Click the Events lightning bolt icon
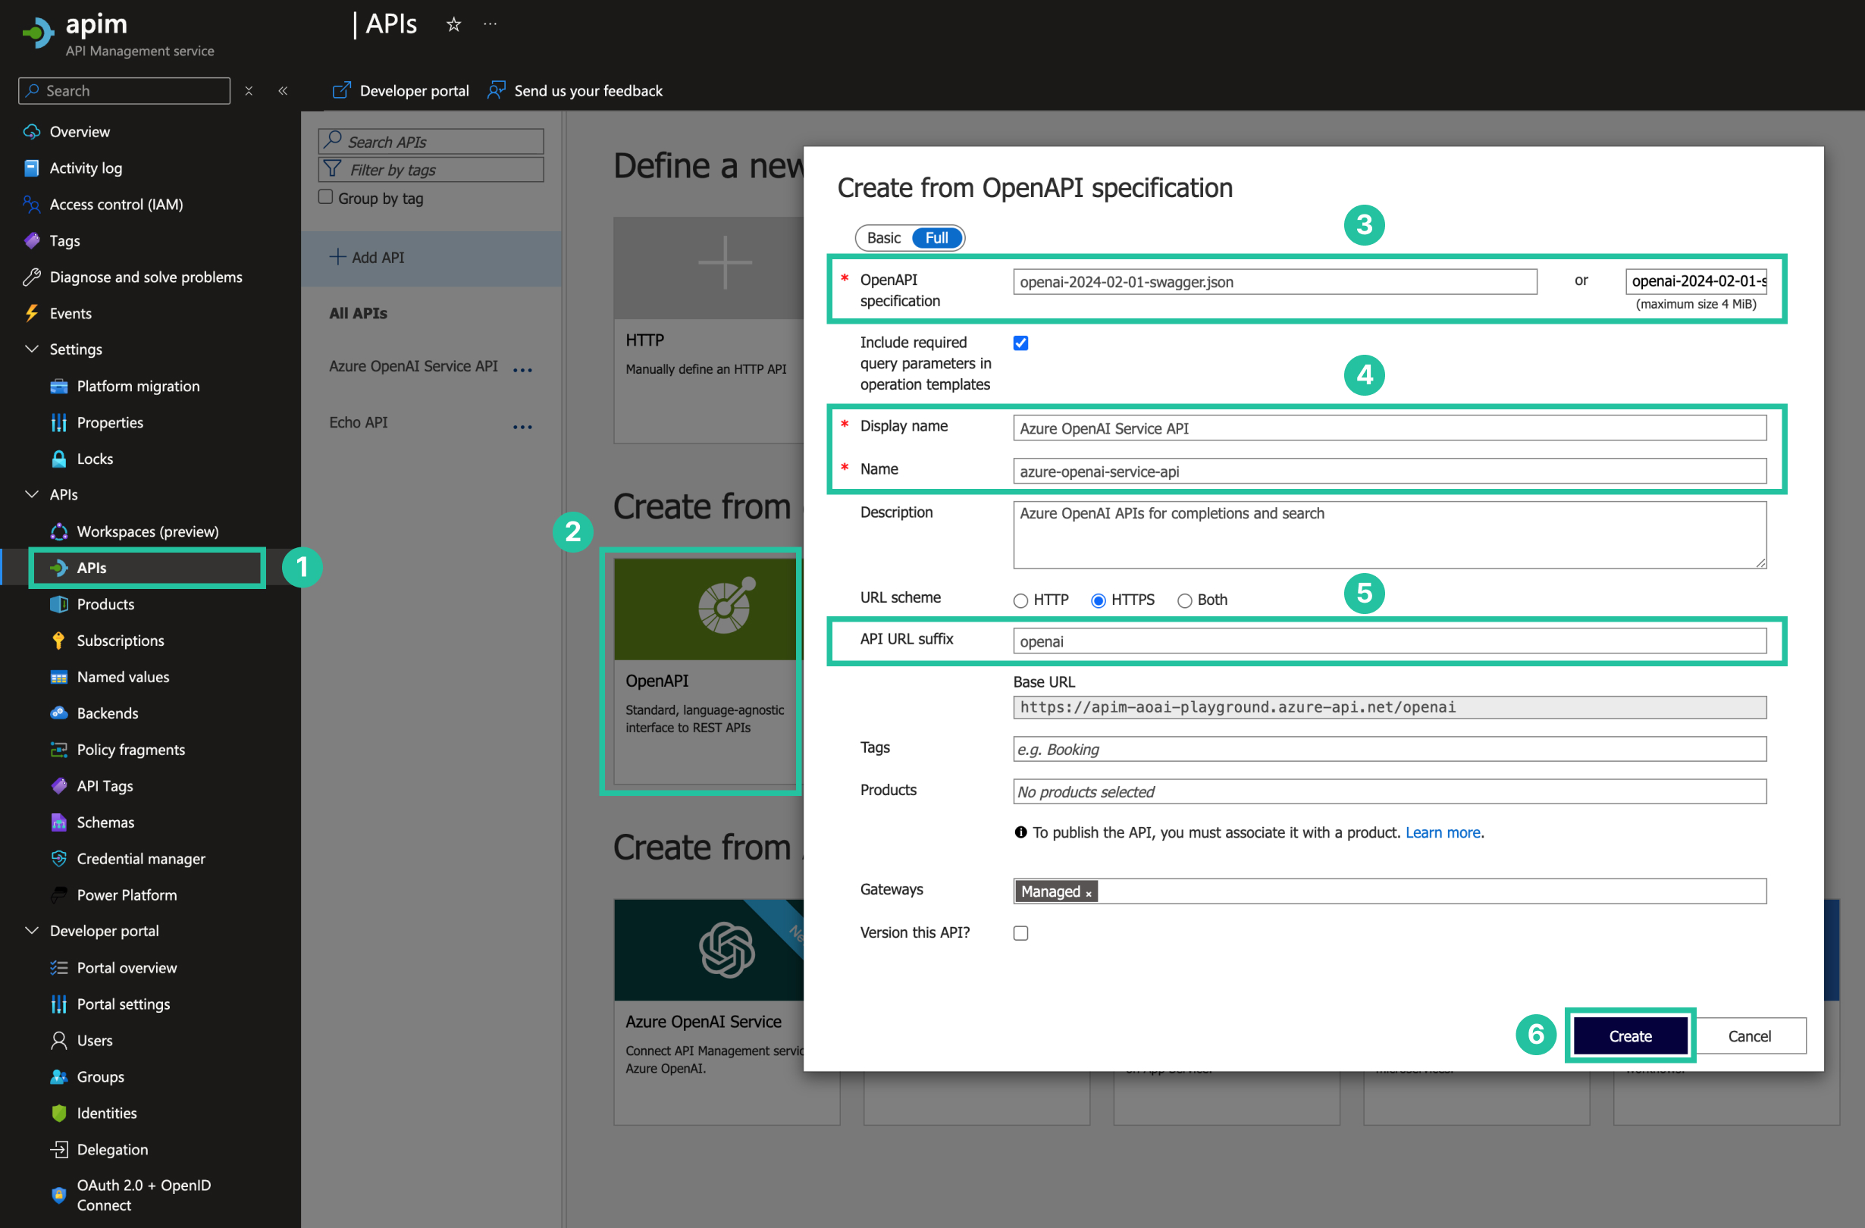This screenshot has width=1865, height=1228. 31,312
